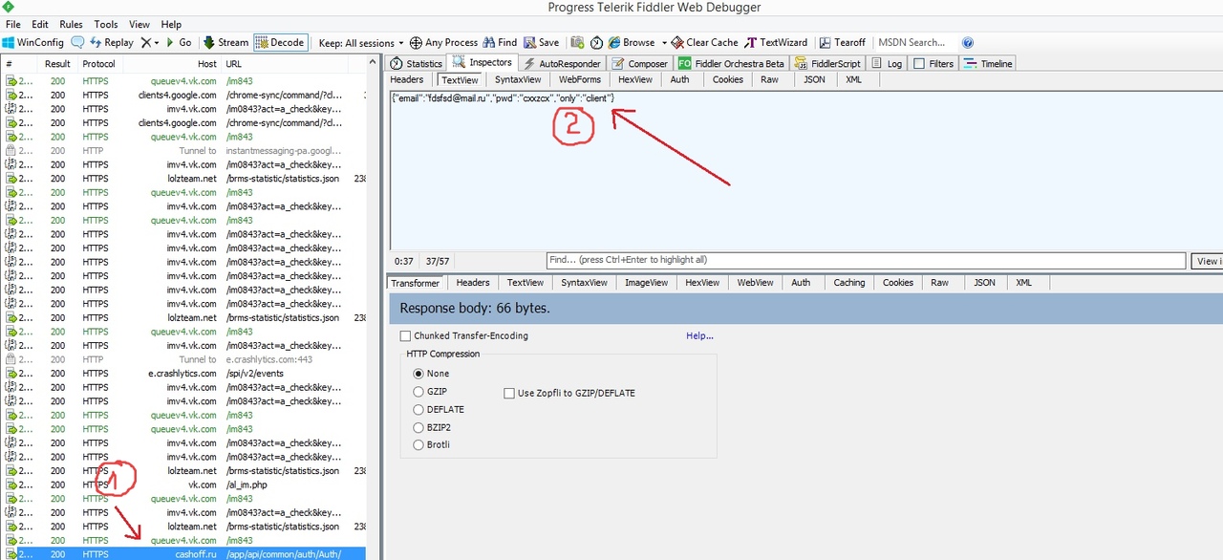Click the Help... link
1223x560 pixels.
point(699,336)
